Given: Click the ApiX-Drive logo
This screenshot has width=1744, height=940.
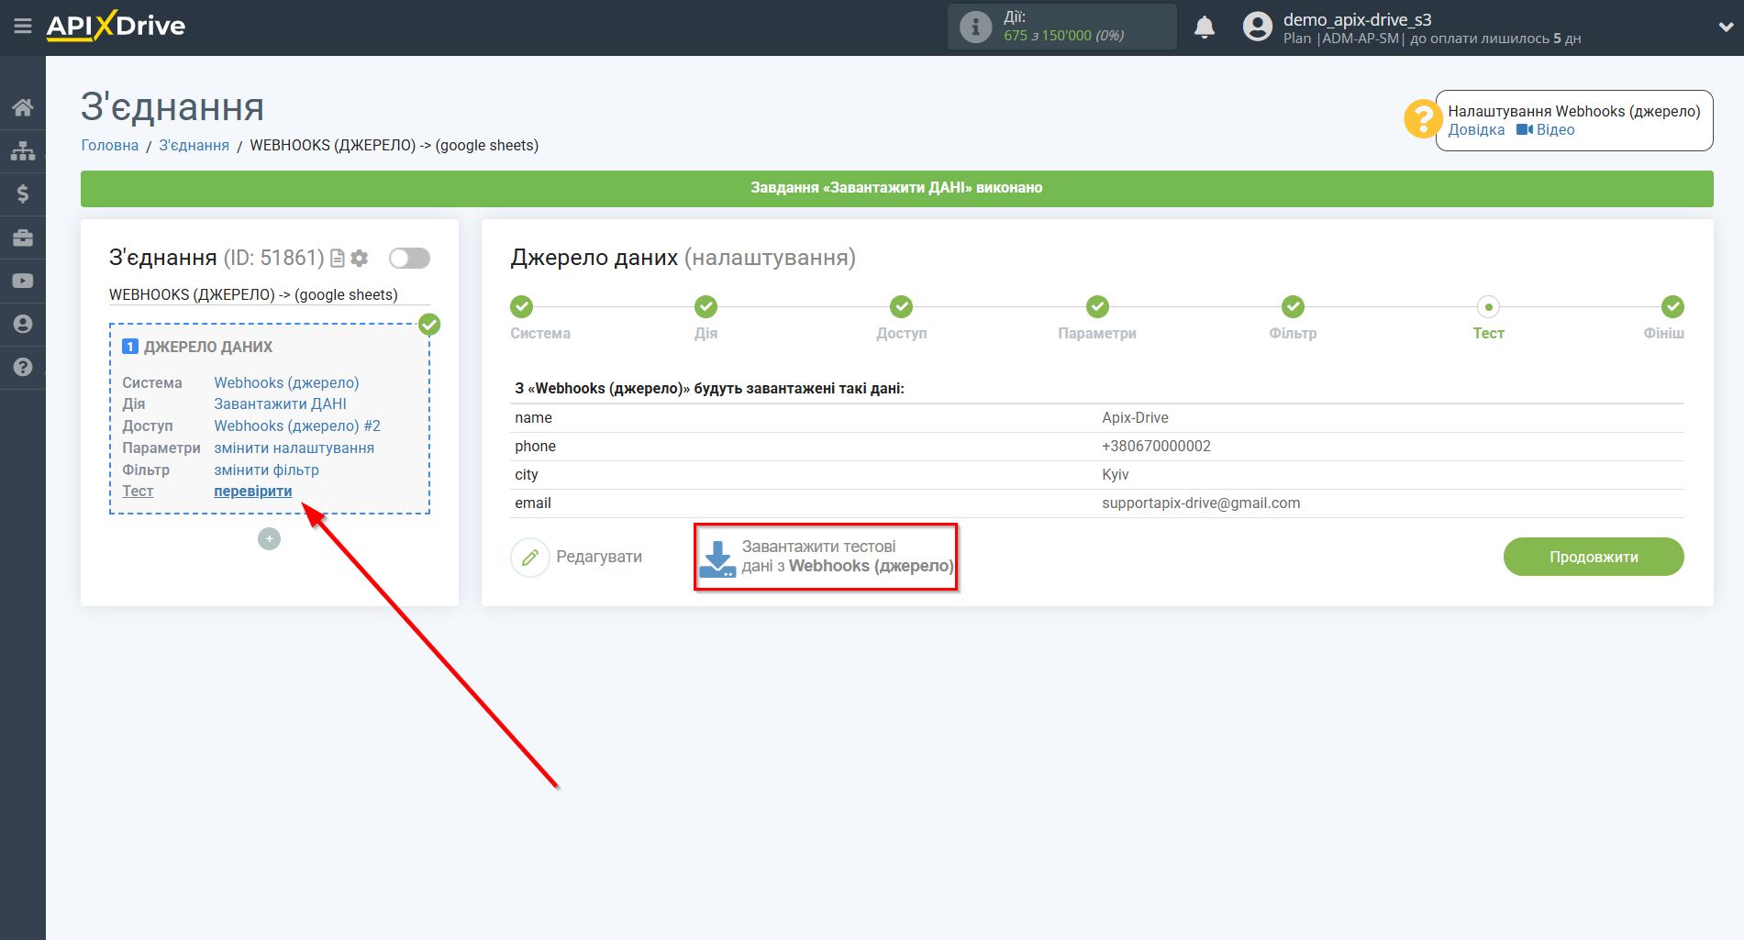Looking at the screenshot, I should coord(116,26).
